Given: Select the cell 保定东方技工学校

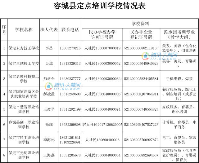Looking at the screenshot, I should (24, 48).
